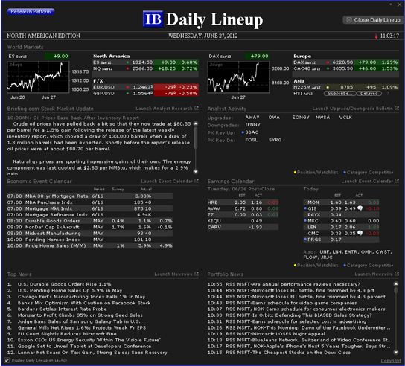Click the Economic Event Calendar launch icon
Screen dimensions: 405x366
pyautogui.click(x=197, y=181)
